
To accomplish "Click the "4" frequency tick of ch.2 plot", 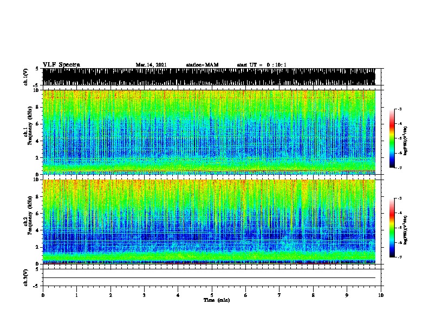I will click(x=37, y=230).
